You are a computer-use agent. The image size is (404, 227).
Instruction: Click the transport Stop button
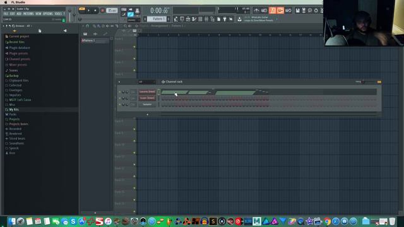(95, 11)
